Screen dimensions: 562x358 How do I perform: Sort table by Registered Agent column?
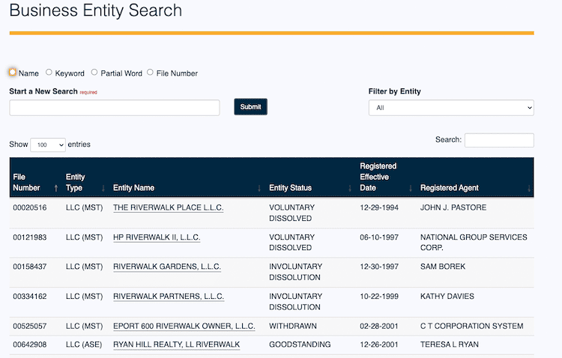tap(474, 187)
